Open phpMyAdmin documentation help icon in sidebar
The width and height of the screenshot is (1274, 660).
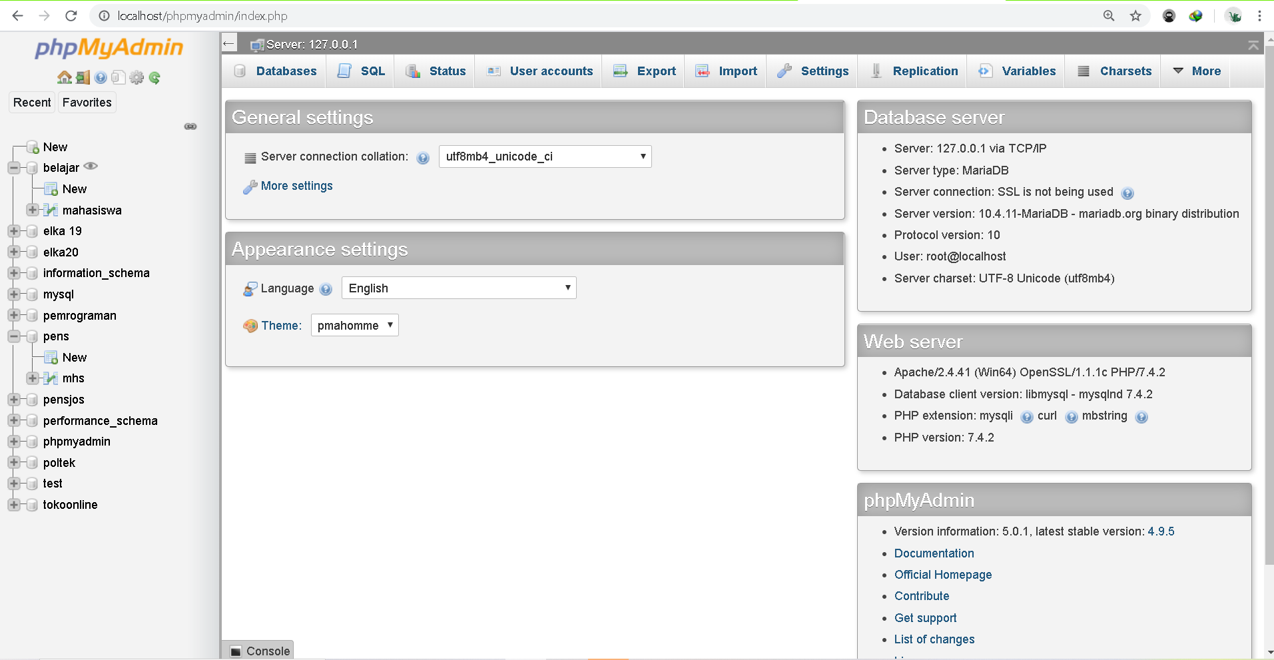tap(101, 77)
